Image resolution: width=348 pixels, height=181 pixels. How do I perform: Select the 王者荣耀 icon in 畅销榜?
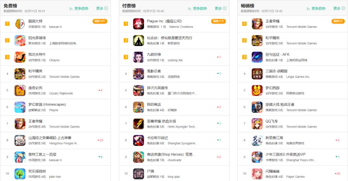pos(257,24)
